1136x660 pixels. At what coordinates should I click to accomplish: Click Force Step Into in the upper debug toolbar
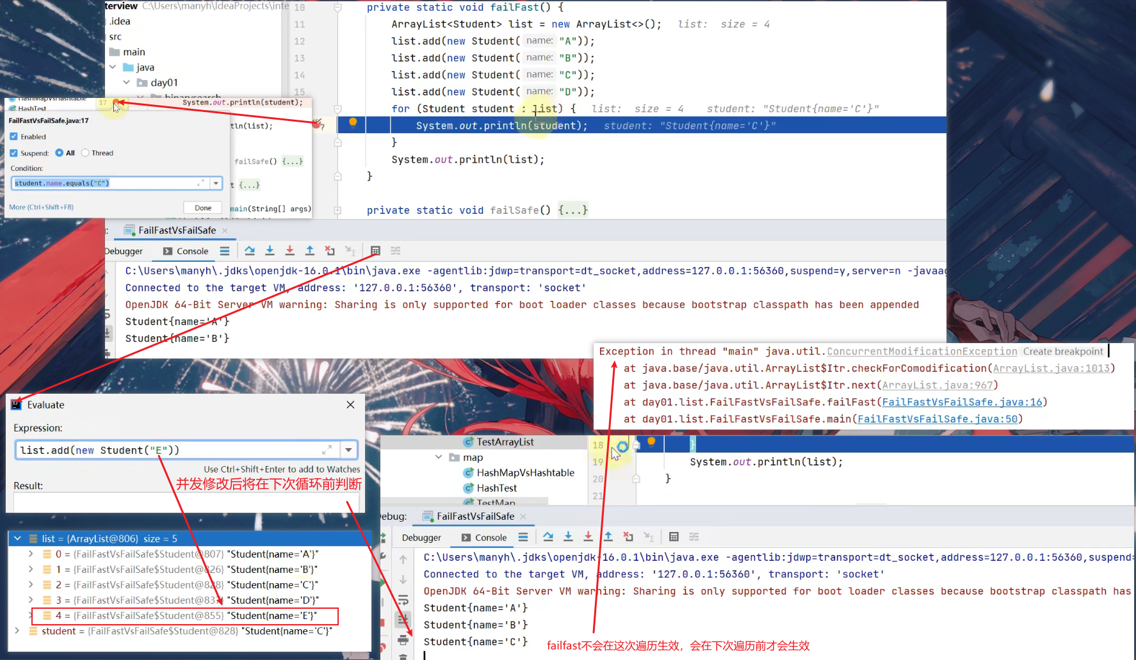click(289, 251)
